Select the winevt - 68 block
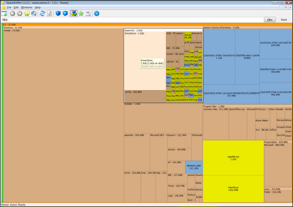 172,56
